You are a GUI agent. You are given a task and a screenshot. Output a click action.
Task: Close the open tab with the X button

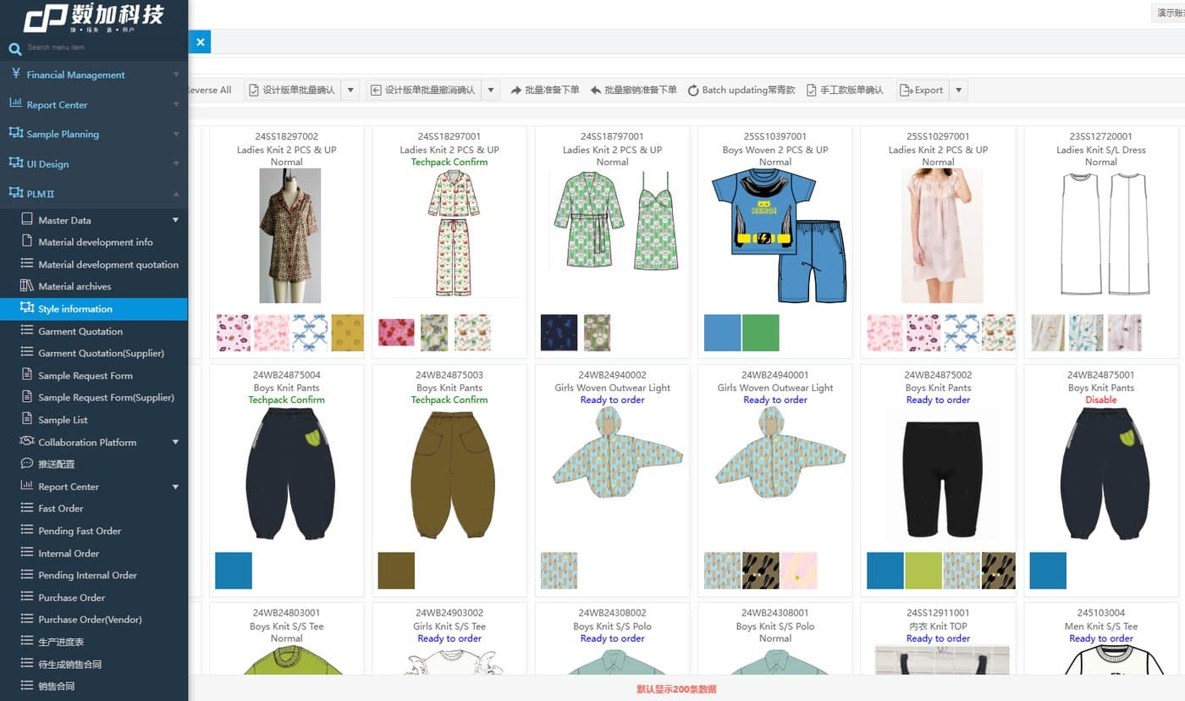click(x=200, y=41)
